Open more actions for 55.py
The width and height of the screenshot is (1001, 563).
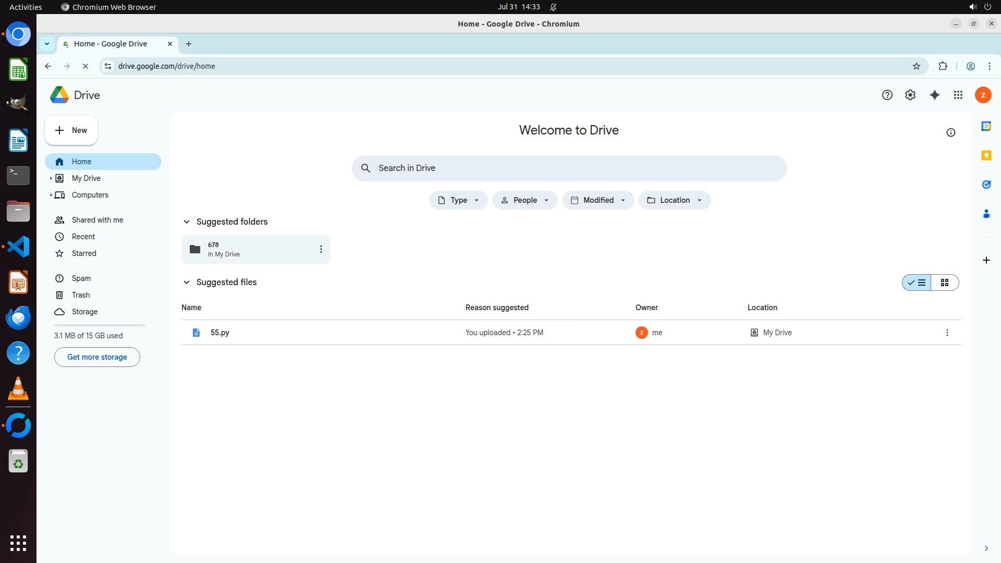click(947, 333)
